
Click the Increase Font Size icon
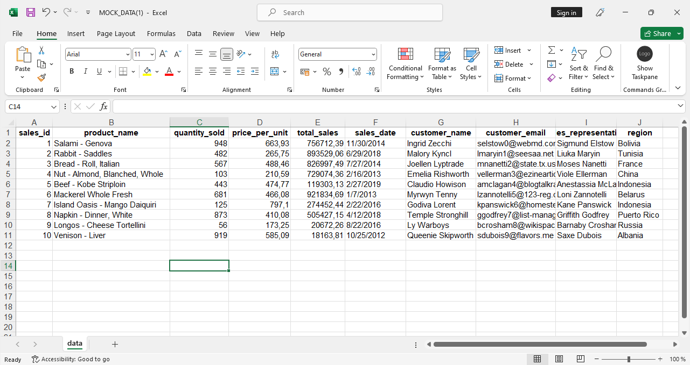click(163, 54)
